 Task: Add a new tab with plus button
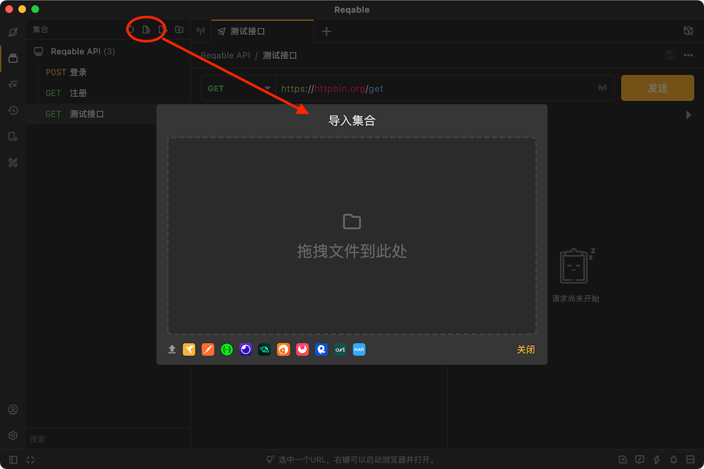pos(327,32)
